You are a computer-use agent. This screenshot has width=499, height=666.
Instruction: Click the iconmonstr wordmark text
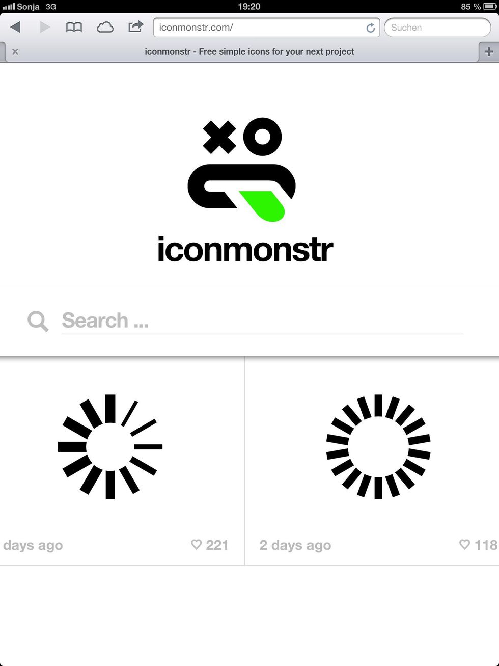(x=245, y=250)
